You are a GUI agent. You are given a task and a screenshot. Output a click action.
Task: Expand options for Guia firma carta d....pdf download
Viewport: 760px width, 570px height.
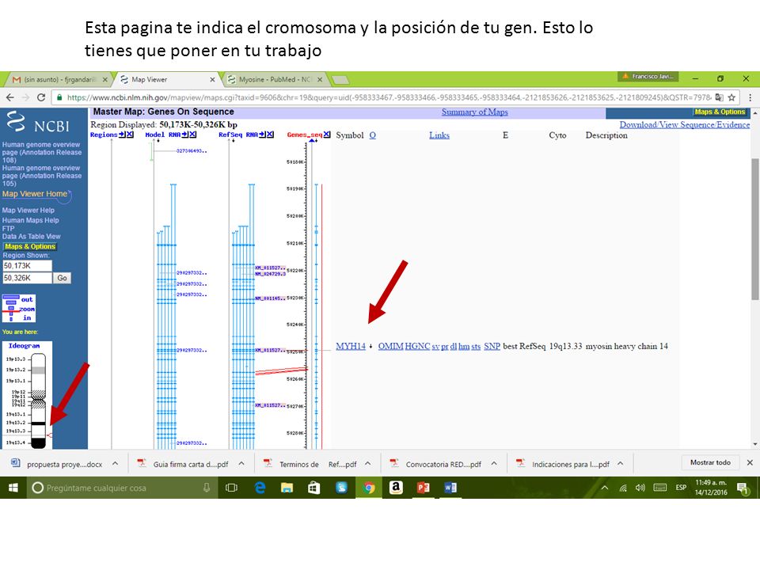241,463
